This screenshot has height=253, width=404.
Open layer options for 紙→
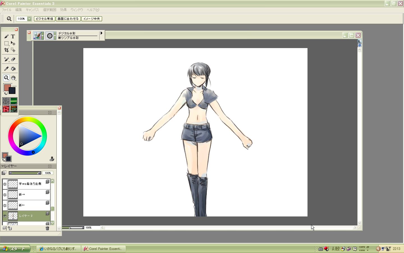click(48, 192)
